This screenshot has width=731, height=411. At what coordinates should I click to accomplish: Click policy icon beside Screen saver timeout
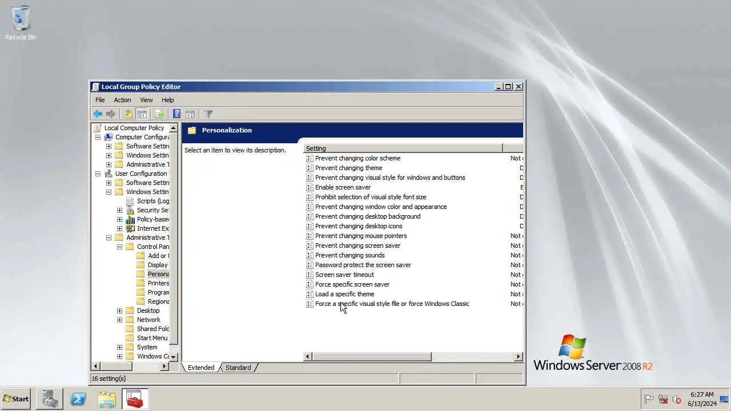(x=310, y=275)
